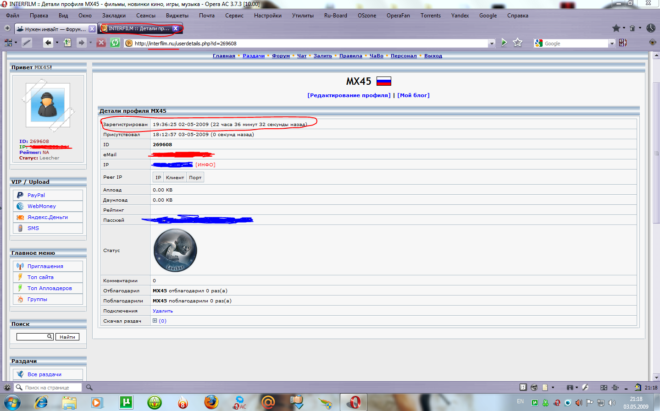
Task: Open the Google search engine dropdown
Action: click(611, 44)
